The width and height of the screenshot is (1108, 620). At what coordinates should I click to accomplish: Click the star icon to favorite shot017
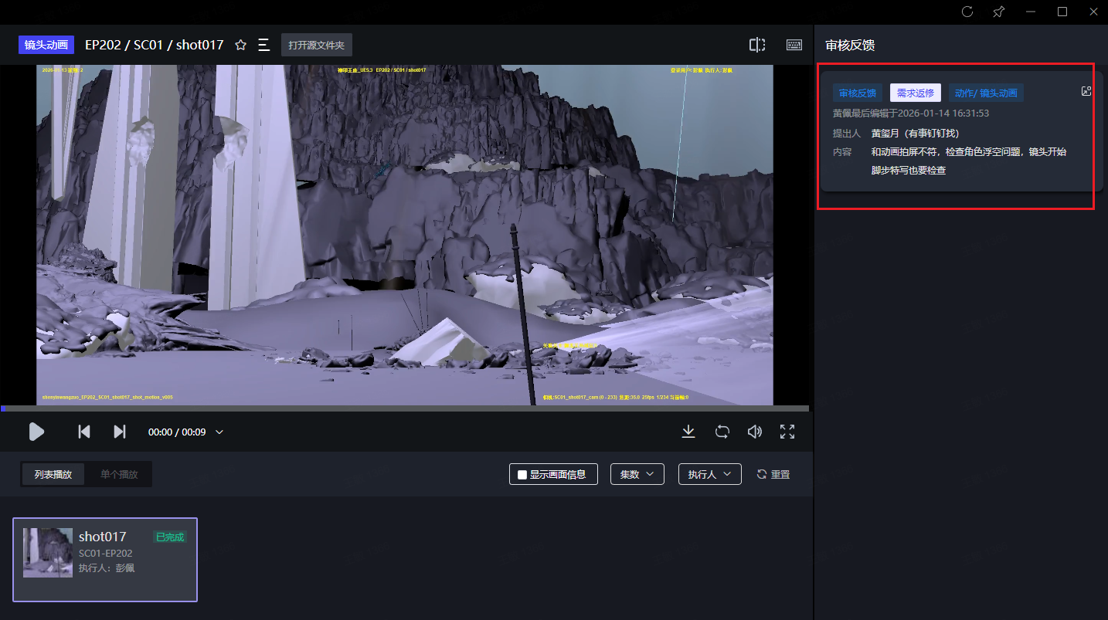click(240, 45)
